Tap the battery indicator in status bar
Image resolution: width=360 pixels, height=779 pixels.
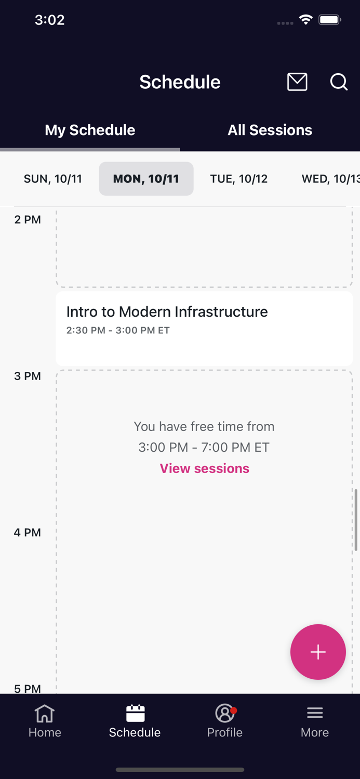coord(329,19)
